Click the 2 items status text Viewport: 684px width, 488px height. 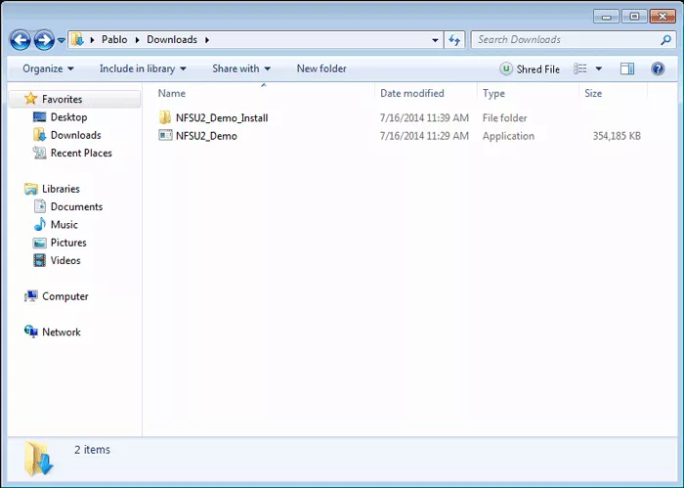92,450
